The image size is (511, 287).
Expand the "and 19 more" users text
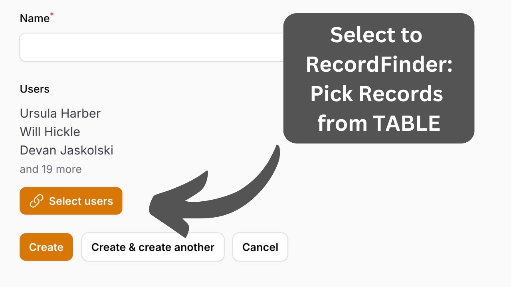click(x=51, y=169)
